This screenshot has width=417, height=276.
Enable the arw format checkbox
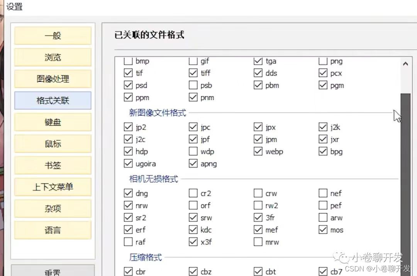pyautogui.click(x=323, y=218)
